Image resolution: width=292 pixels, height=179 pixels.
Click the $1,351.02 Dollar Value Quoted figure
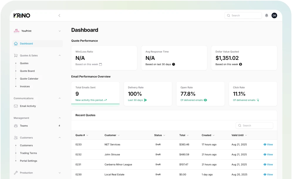(x=227, y=58)
